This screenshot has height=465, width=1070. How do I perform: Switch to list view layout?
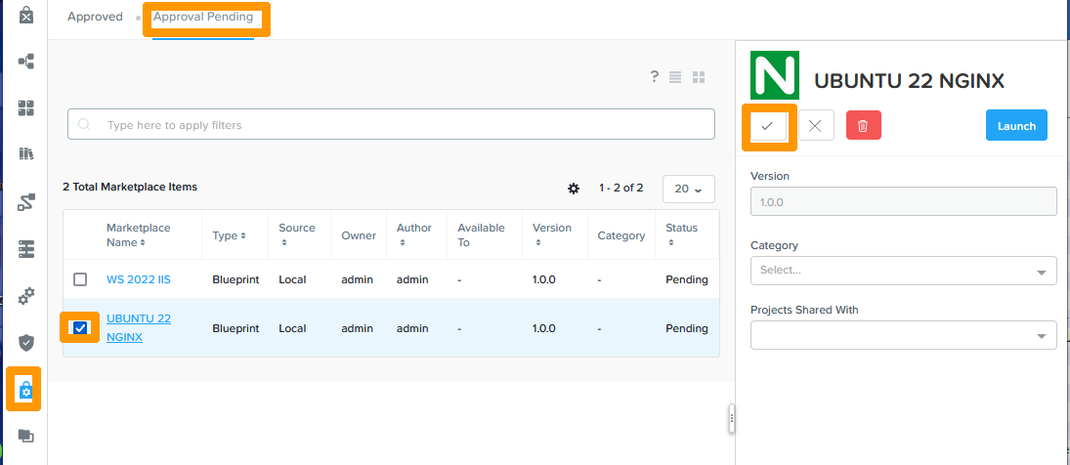click(x=675, y=77)
